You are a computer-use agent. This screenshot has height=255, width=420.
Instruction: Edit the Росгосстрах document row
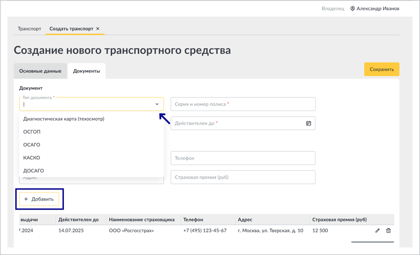pyautogui.click(x=377, y=230)
